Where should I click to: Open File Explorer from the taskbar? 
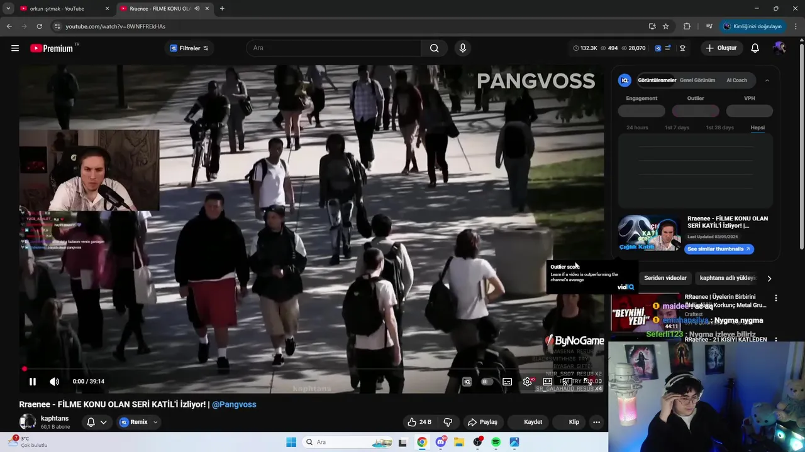click(x=459, y=442)
